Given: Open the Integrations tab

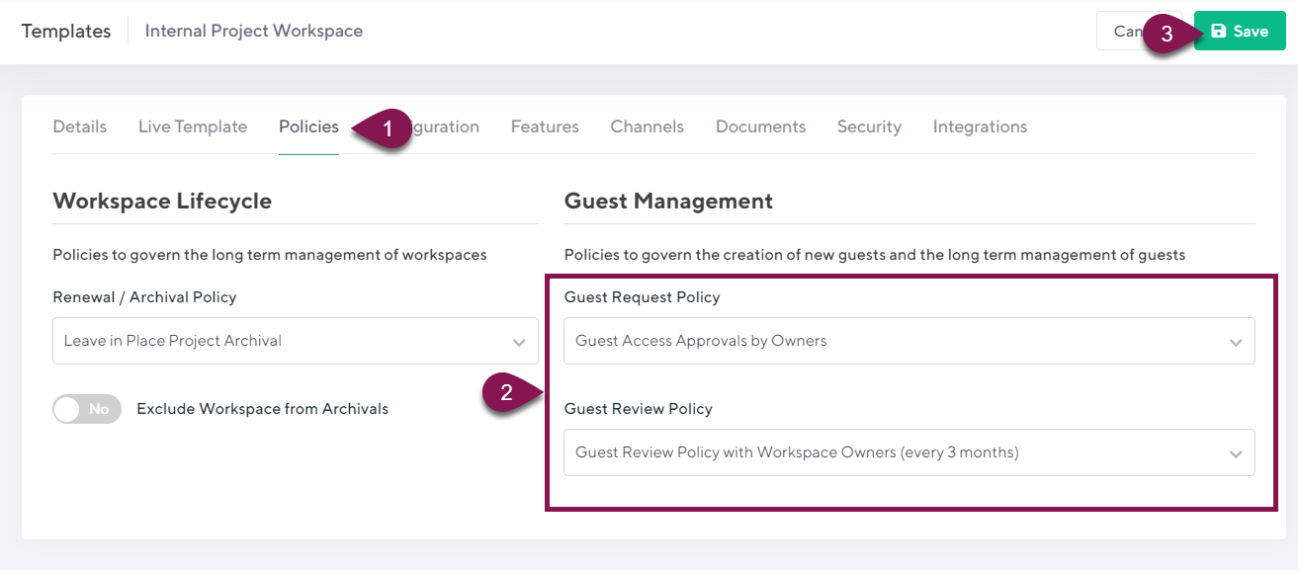Looking at the screenshot, I should pyautogui.click(x=980, y=126).
